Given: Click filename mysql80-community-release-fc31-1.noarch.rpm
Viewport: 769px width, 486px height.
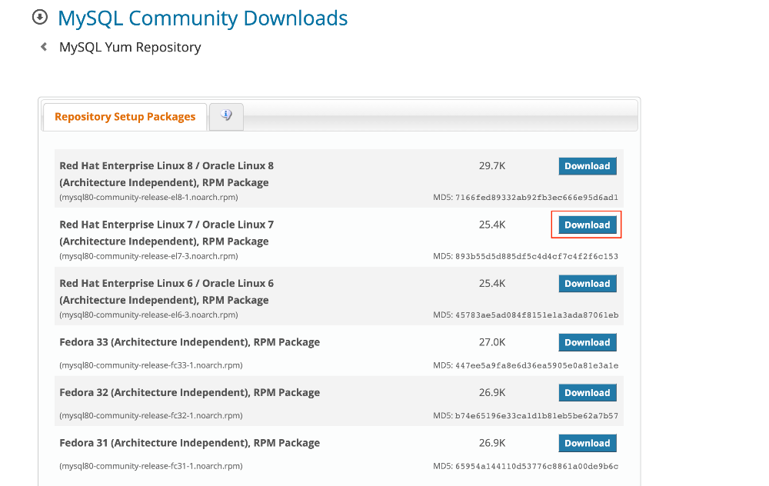Looking at the screenshot, I should [151, 466].
